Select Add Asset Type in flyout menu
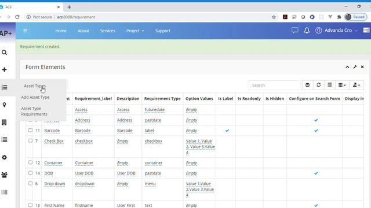Image resolution: width=371 pixels, height=208 pixels. (x=35, y=97)
